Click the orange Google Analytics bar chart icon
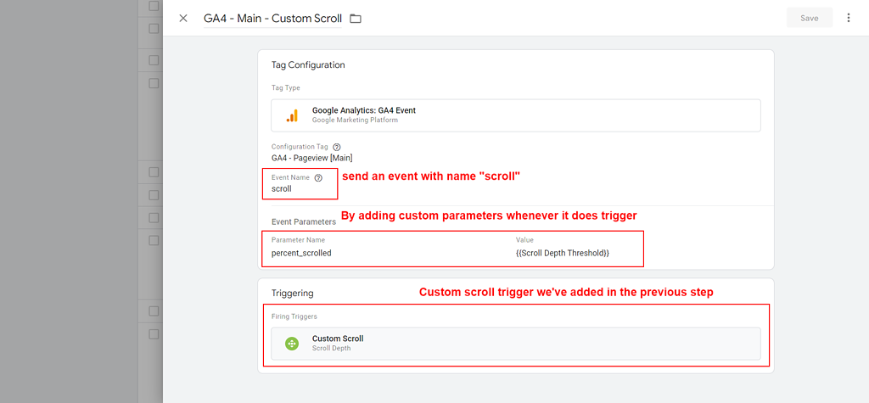This screenshot has height=403, width=869. point(292,115)
